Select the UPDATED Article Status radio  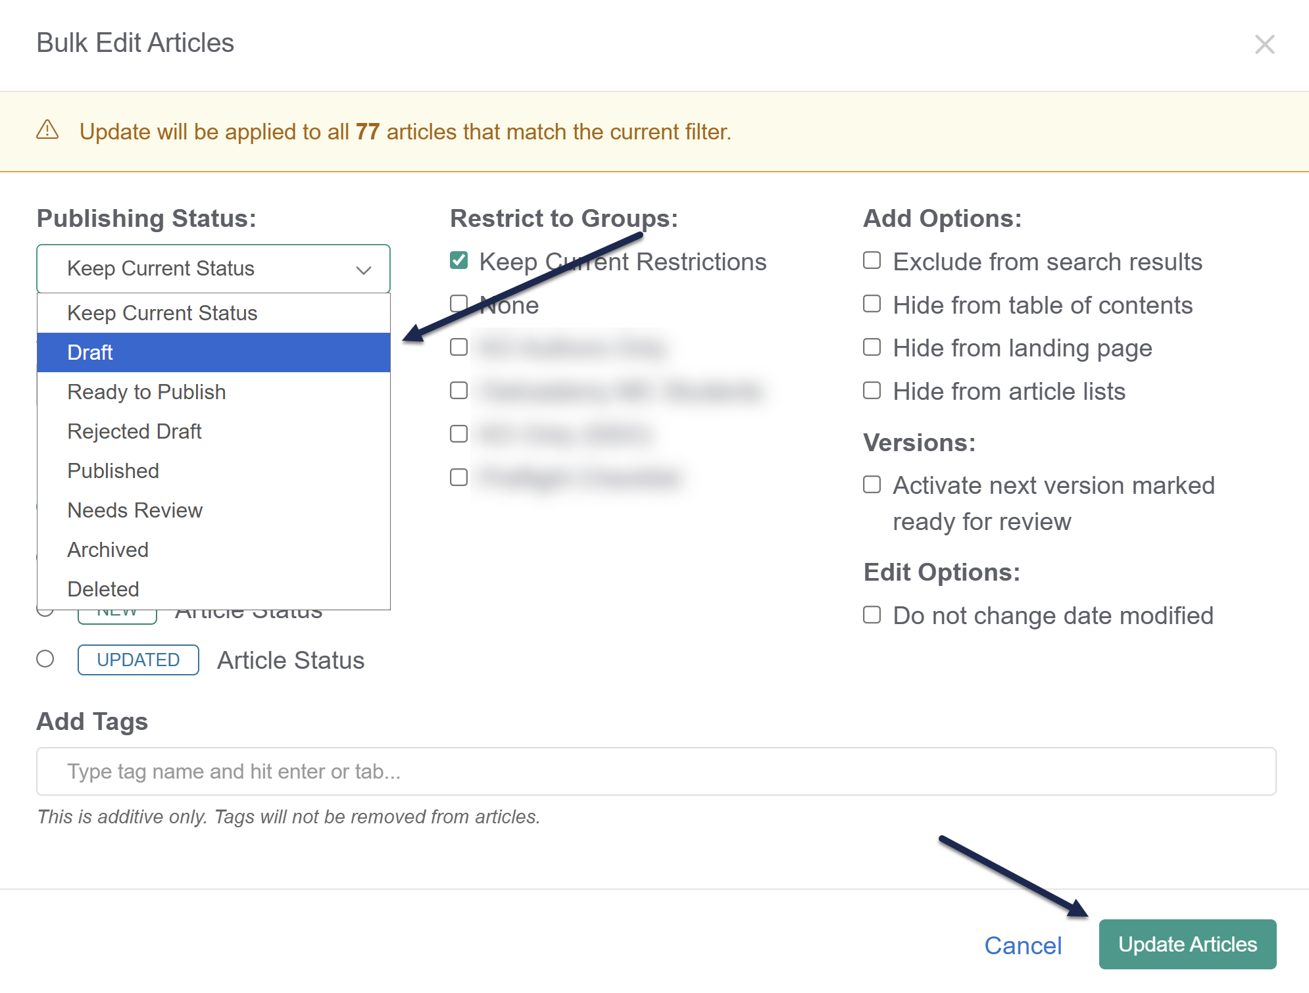click(x=45, y=659)
